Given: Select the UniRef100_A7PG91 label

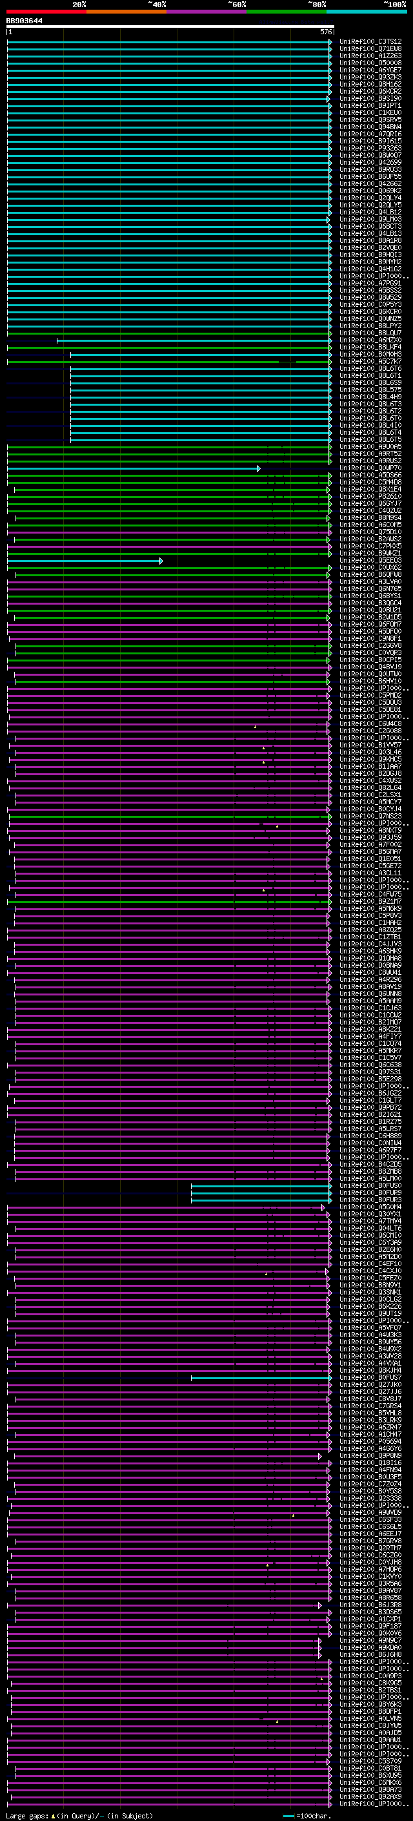Looking at the screenshot, I should (370, 284).
